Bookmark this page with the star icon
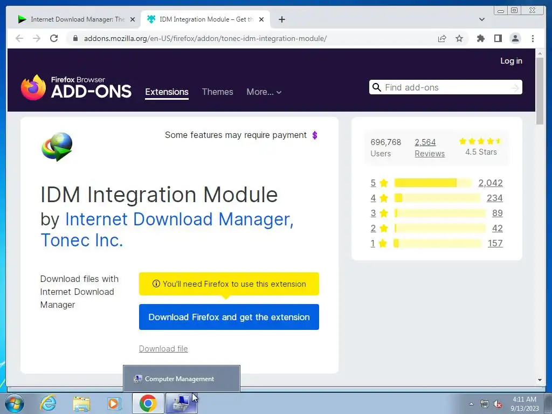Screen dimensions: 552x414 coord(459,38)
